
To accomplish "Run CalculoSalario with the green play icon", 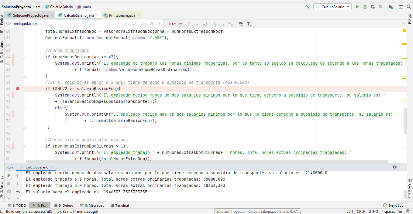I will tap(357, 7).
